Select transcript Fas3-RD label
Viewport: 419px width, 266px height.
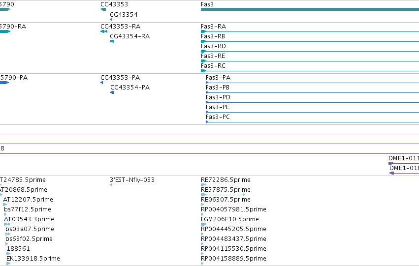pos(213,46)
